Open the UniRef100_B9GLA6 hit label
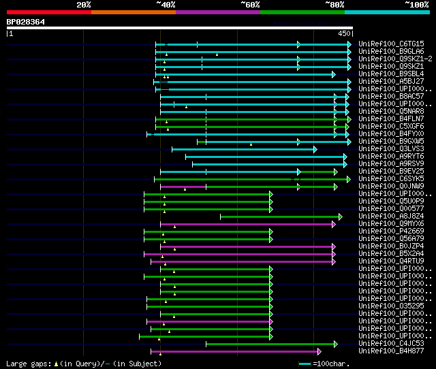The height and width of the screenshot is (369, 436). tap(391, 52)
